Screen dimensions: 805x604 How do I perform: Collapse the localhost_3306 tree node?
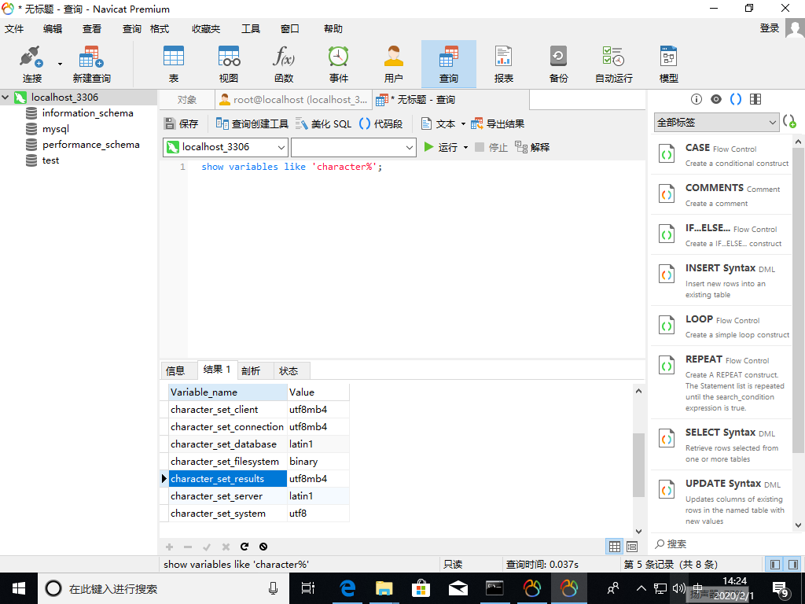(6, 97)
